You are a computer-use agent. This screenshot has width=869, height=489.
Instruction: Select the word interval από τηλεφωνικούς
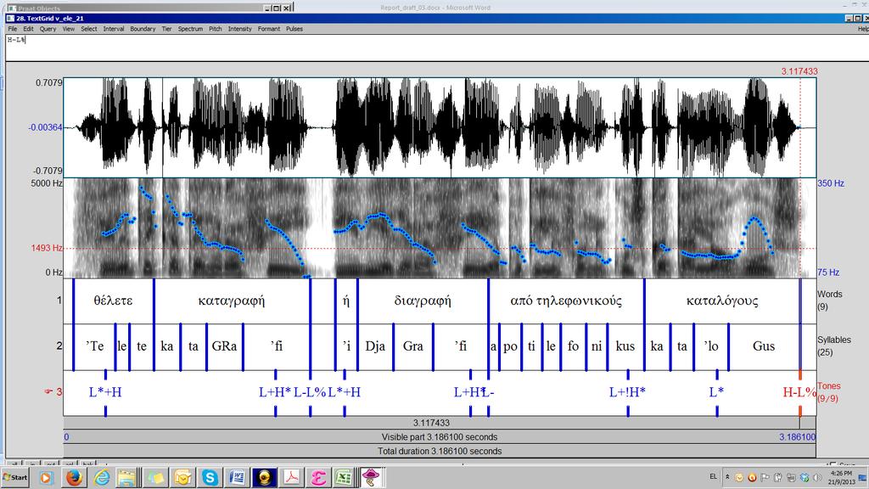coord(566,301)
